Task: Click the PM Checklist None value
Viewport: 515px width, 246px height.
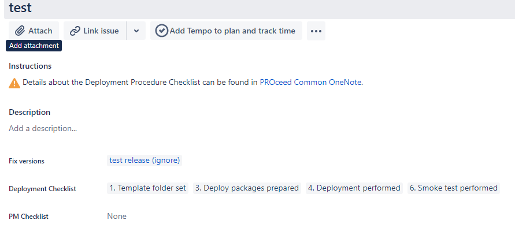Action: (x=117, y=216)
